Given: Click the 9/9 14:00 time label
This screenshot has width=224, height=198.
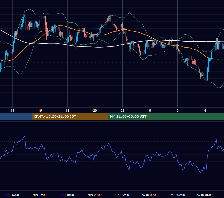Looking at the screenshot, I should coord(12,195).
